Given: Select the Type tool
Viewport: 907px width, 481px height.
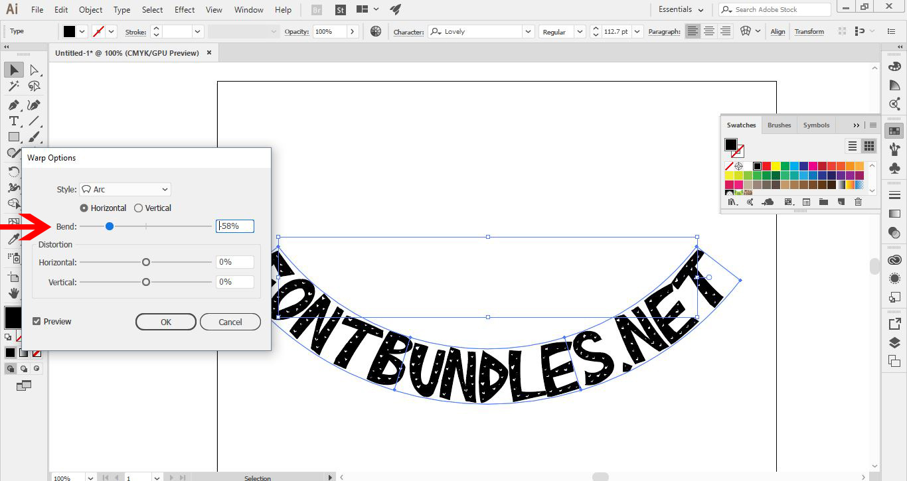Looking at the screenshot, I should click(x=14, y=121).
